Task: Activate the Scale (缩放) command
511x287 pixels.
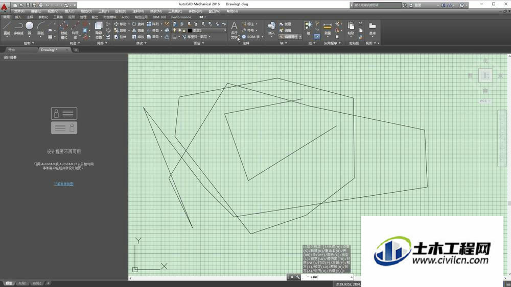Action: click(x=138, y=37)
